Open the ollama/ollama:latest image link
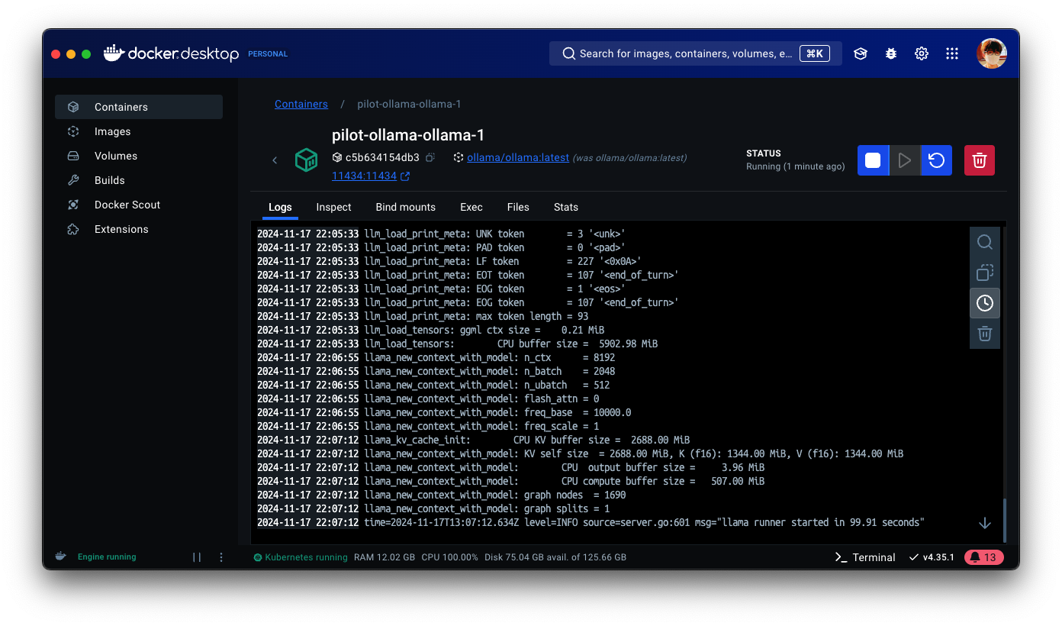This screenshot has width=1062, height=626. 518,157
